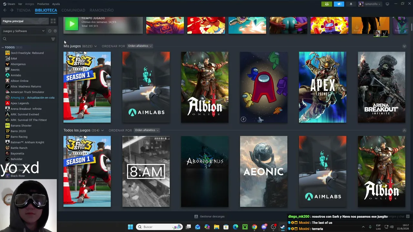Viewport: 413px width, 232px height.
Task: Open Gestionar descargas link
Action: 212,217
